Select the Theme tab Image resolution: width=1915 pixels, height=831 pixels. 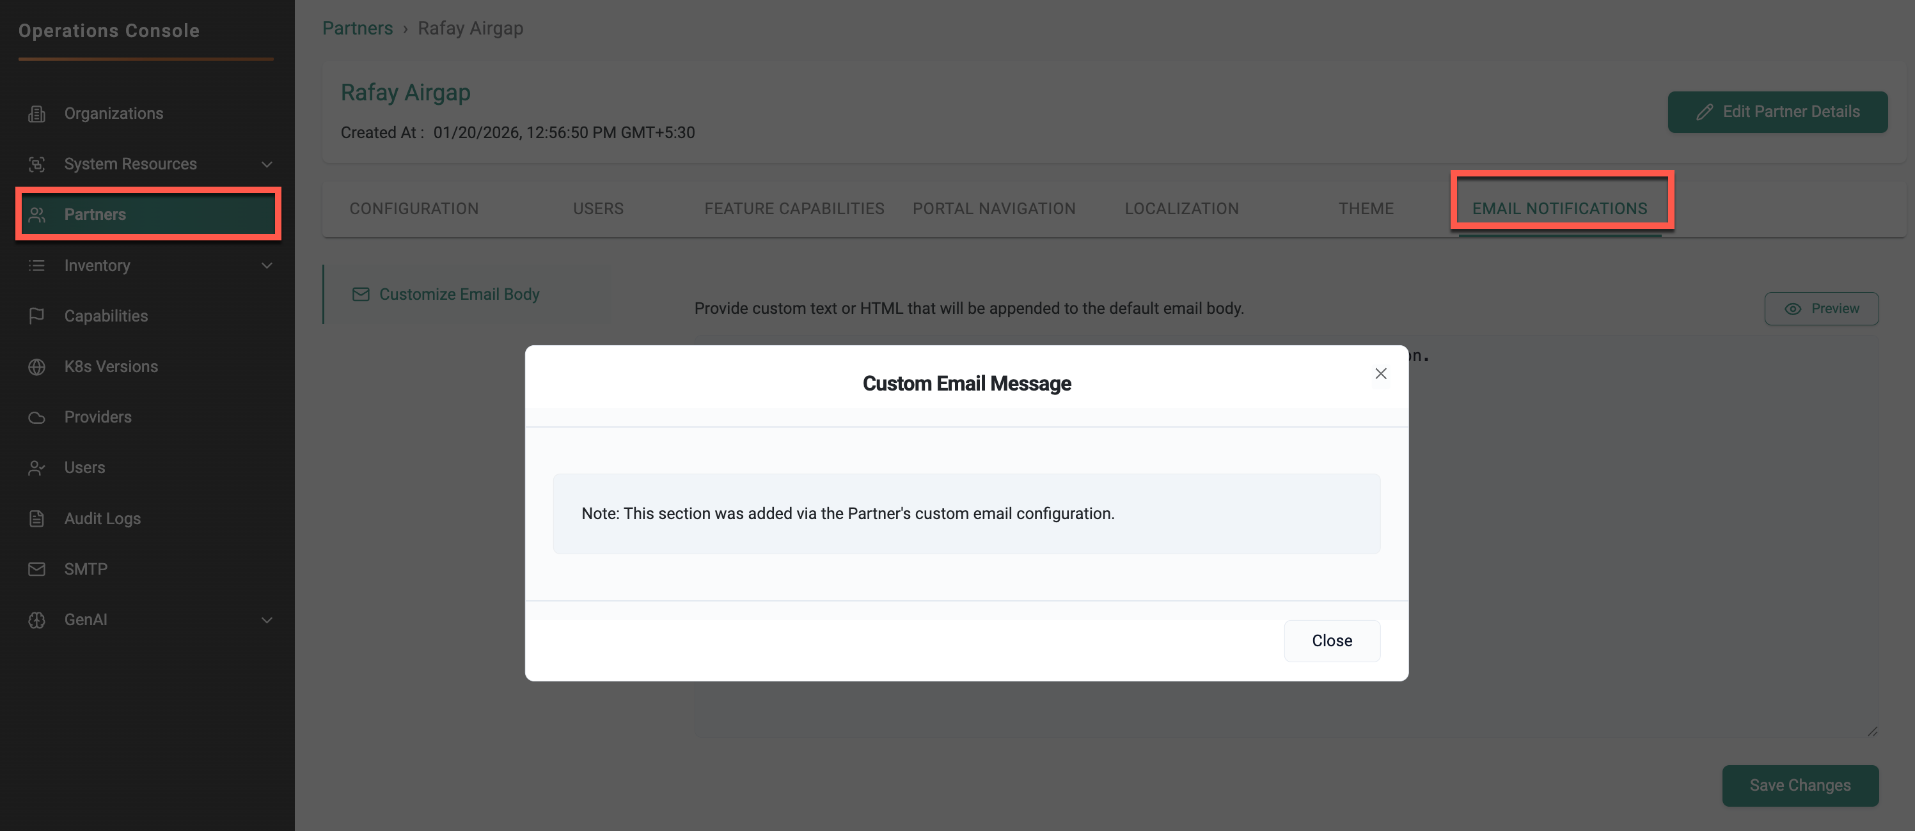pos(1366,208)
